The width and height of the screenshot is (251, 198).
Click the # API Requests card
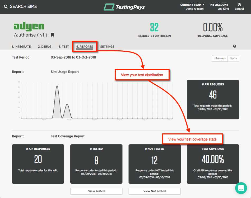[213, 99]
